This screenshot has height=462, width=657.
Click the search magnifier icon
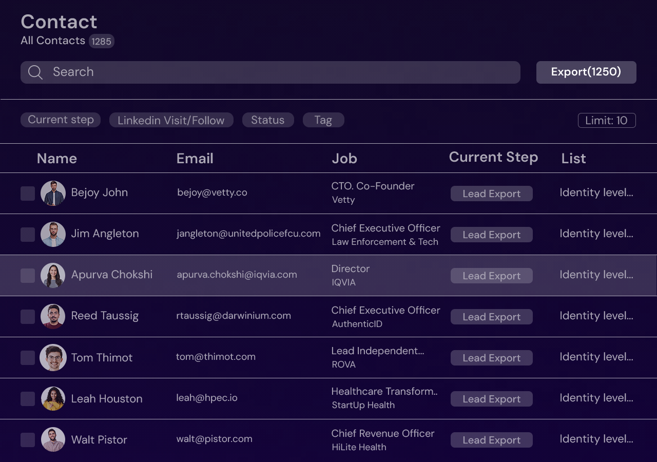click(x=35, y=72)
